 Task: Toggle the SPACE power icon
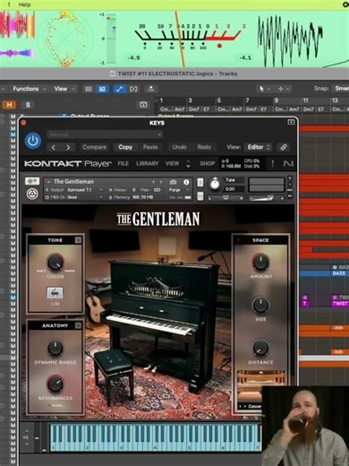239,240
